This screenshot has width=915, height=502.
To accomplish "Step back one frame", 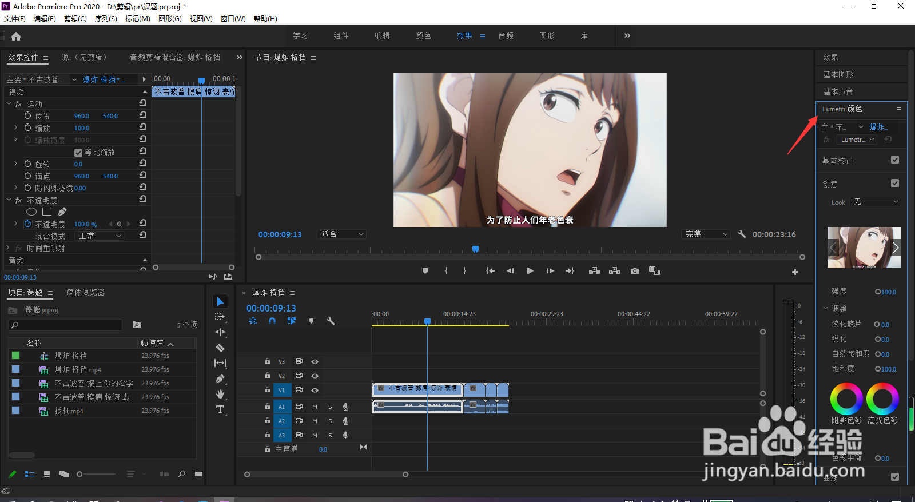I will (510, 271).
